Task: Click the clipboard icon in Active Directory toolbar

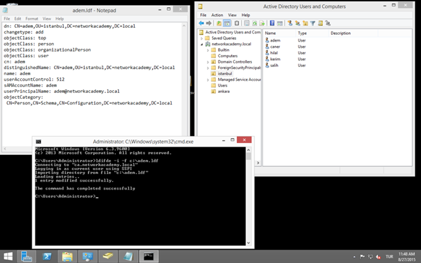Action: 237,23
